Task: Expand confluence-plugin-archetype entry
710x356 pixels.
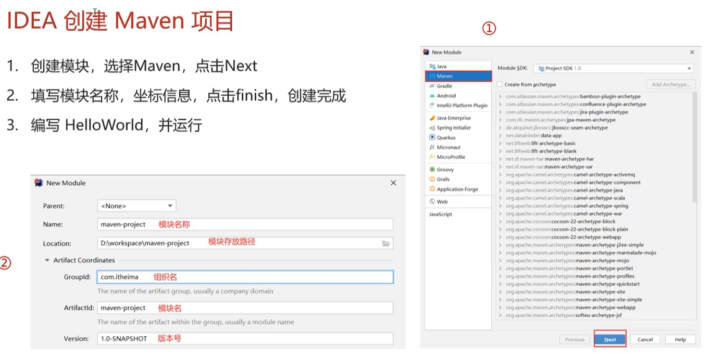Action: pos(500,105)
